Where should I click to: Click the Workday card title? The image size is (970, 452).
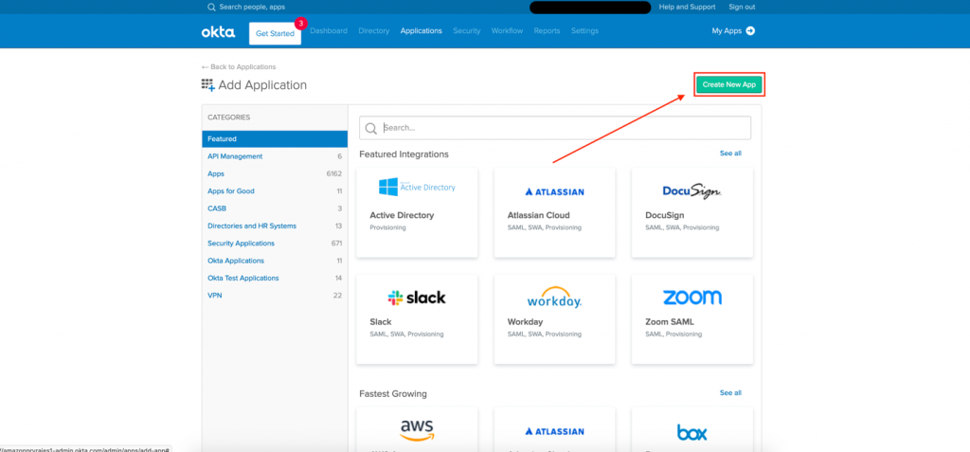pos(525,322)
